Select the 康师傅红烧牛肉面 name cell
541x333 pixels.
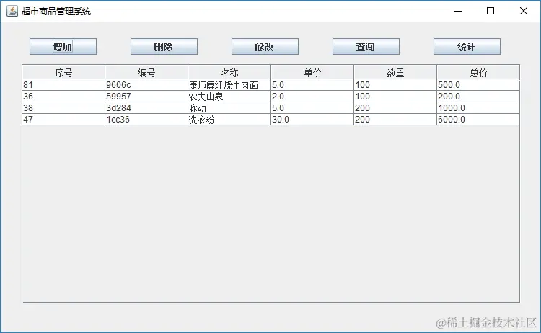coord(229,85)
